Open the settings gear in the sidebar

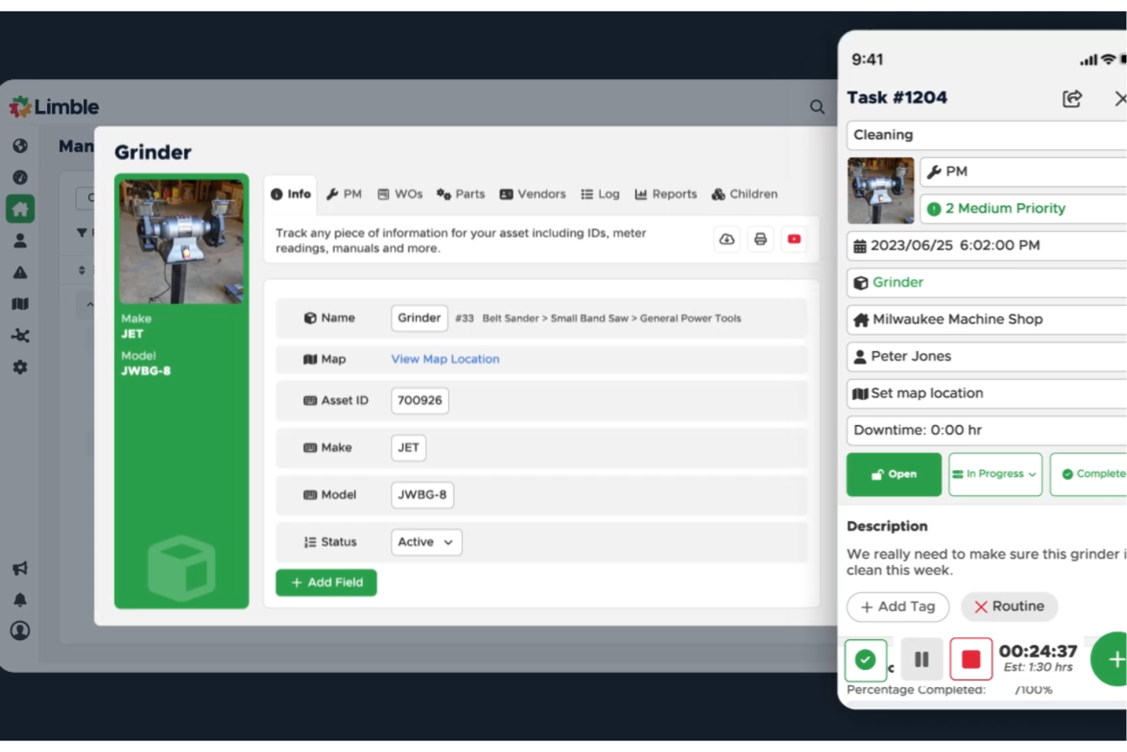coord(21,367)
